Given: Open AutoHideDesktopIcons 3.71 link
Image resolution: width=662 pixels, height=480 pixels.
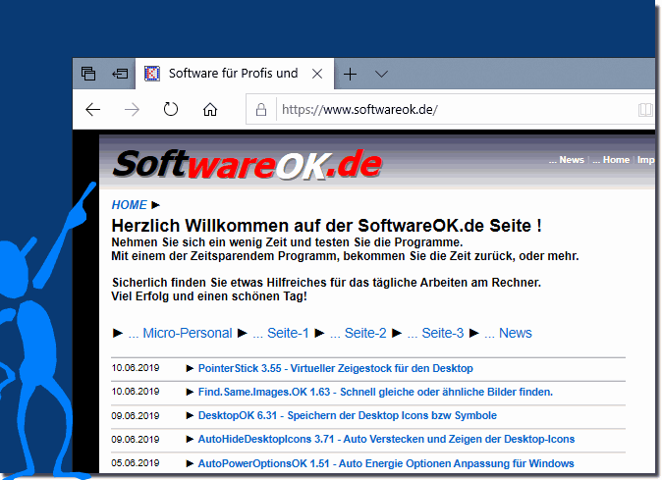Looking at the screenshot, I should [386, 439].
